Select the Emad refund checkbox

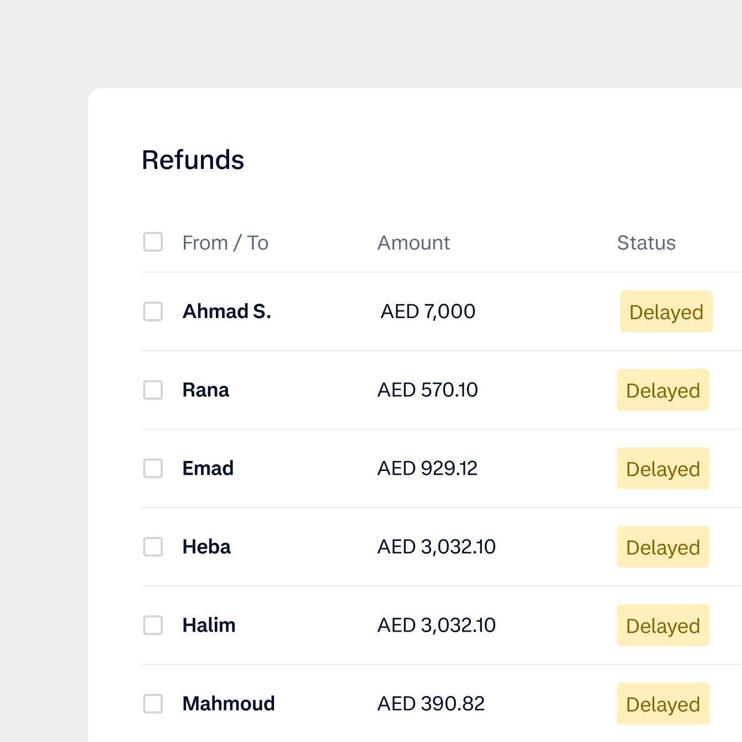[153, 468]
